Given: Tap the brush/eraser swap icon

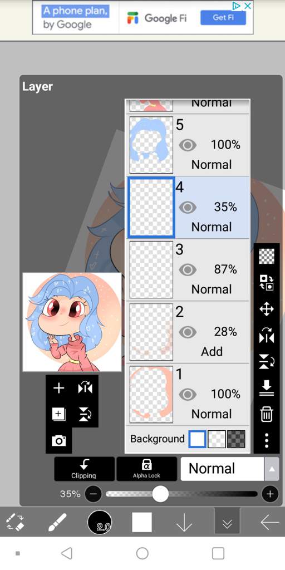Looking at the screenshot, I should (x=15, y=523).
